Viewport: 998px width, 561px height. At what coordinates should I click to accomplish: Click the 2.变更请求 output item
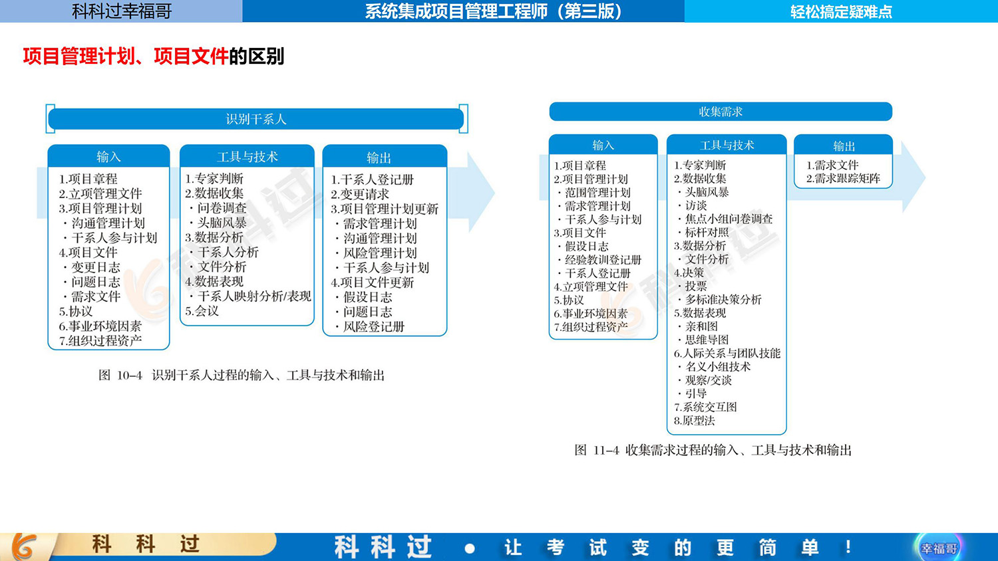click(x=360, y=194)
